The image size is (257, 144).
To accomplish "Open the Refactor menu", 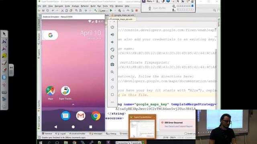I will [85, 6].
